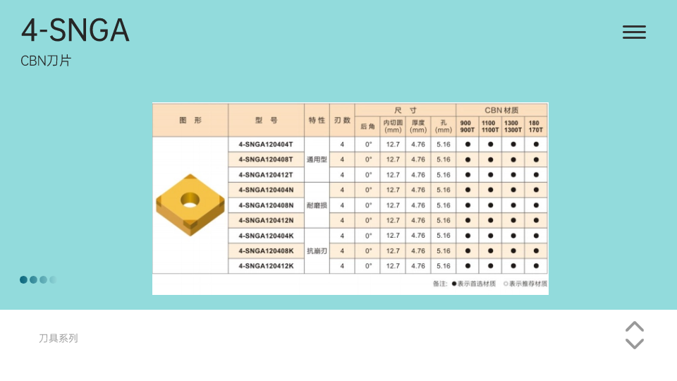The height and width of the screenshot is (381, 677).
Task: Open the hamburger menu
Action: (x=634, y=32)
